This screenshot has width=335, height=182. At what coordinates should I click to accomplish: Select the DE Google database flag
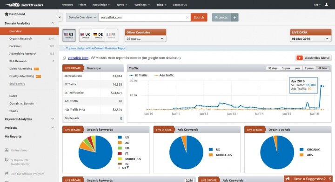pos(98,35)
